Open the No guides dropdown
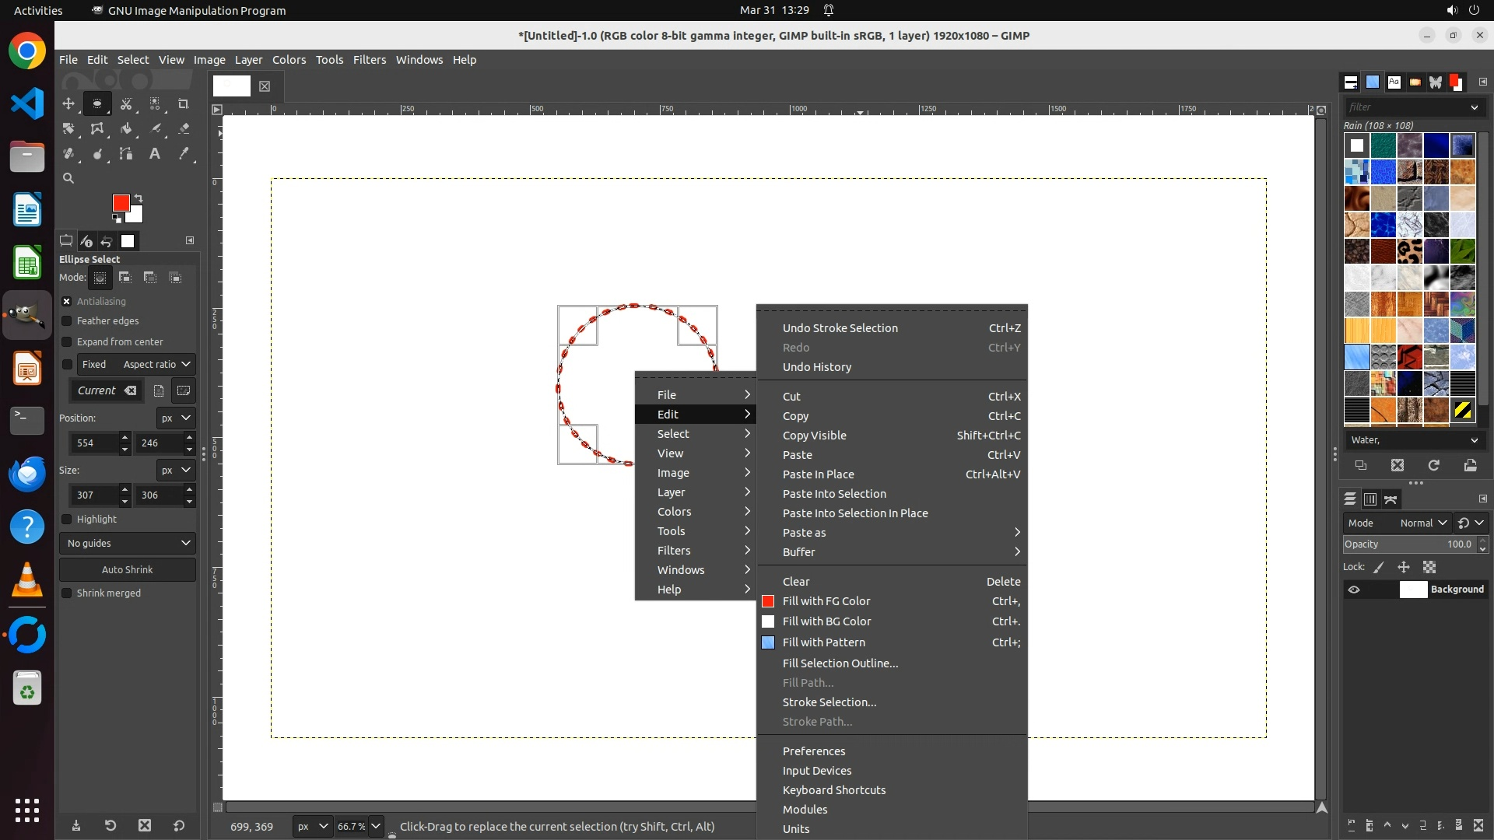 [x=128, y=544]
